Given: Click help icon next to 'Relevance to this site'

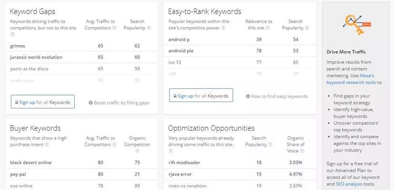Looking at the screenshot, I should [x=267, y=28].
